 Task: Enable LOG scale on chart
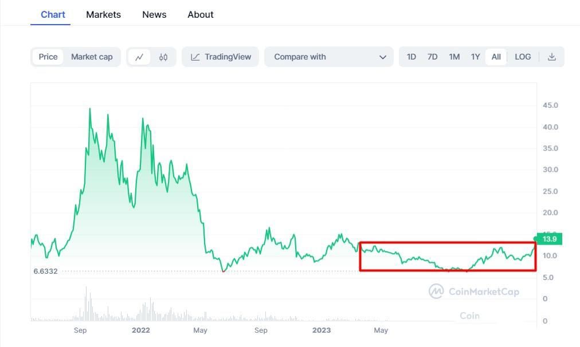(523, 57)
